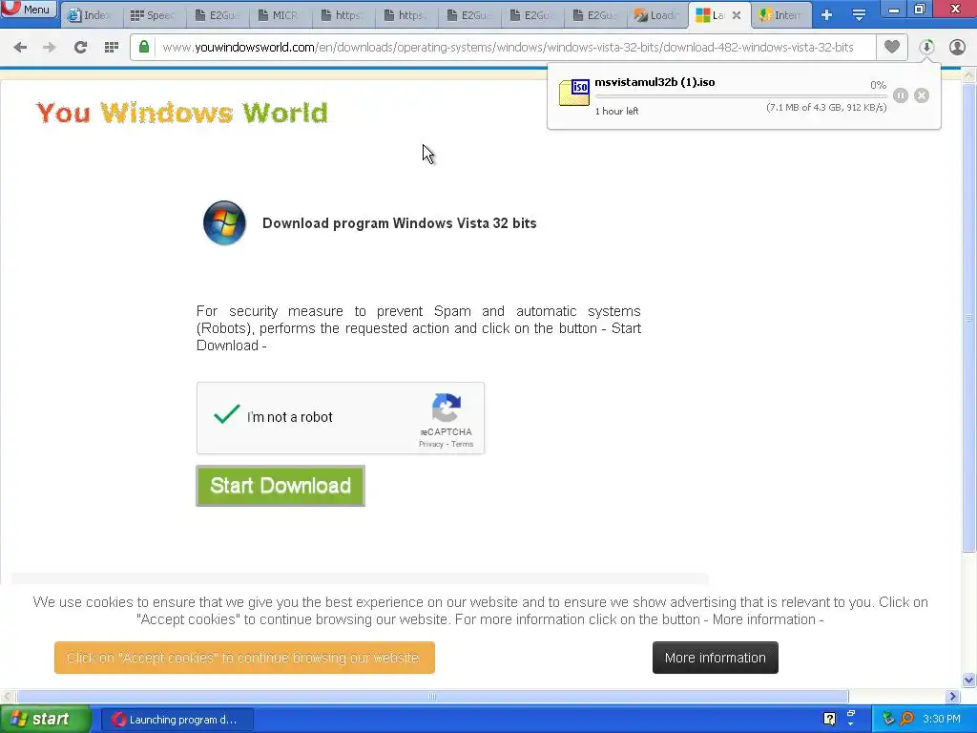
Task: Click the reCAPTCHA logo
Action: pos(447,408)
